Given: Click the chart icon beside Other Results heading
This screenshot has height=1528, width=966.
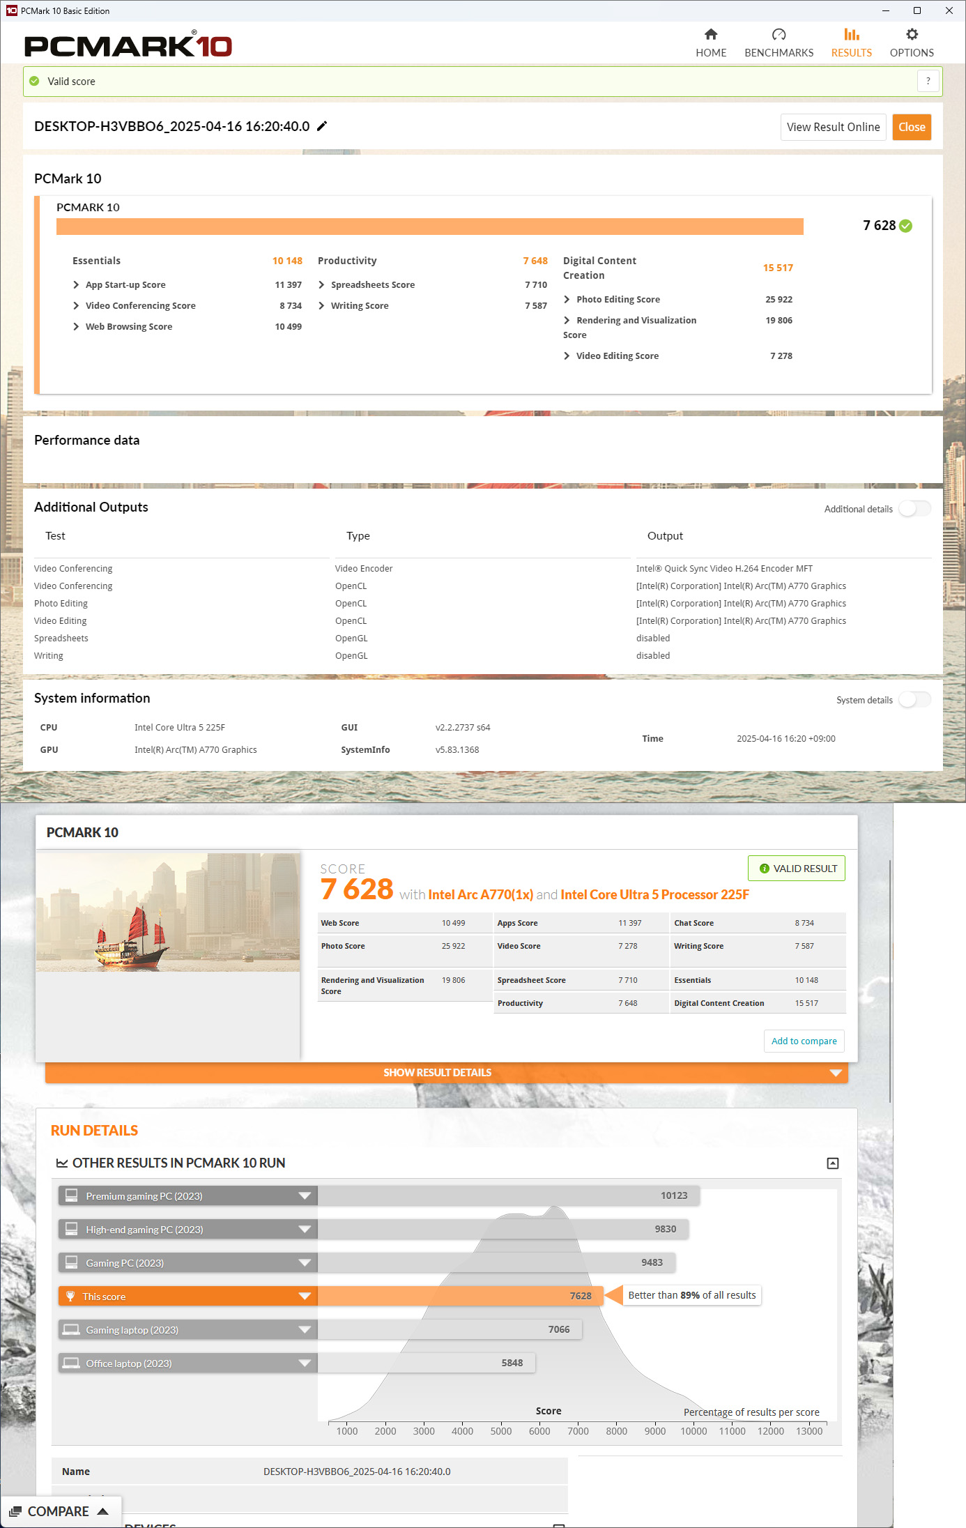Looking at the screenshot, I should pos(62,1163).
